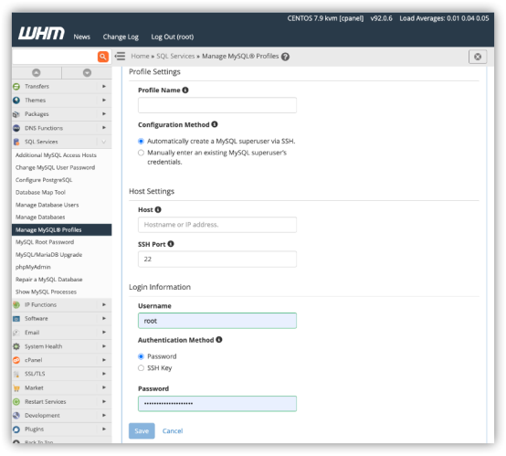
Task: Click the cPanel icon in sidebar
Action: pos(16,360)
